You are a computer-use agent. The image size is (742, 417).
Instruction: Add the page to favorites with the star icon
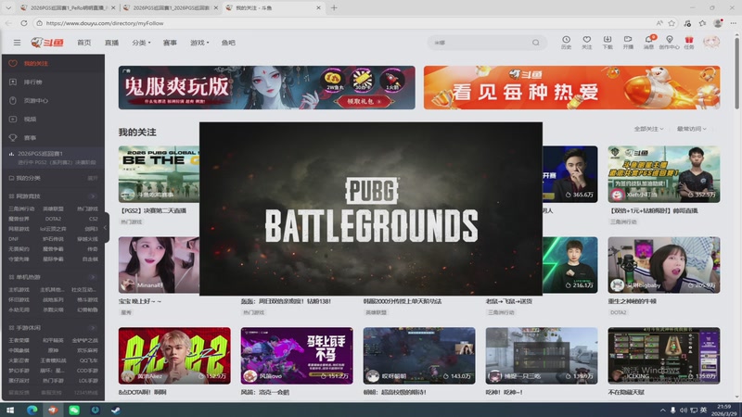pos(672,23)
